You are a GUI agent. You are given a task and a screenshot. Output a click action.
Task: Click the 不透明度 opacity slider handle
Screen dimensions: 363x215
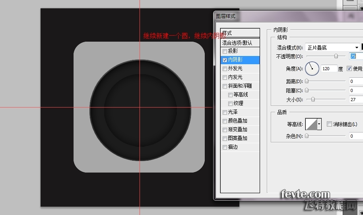[x=336, y=56]
